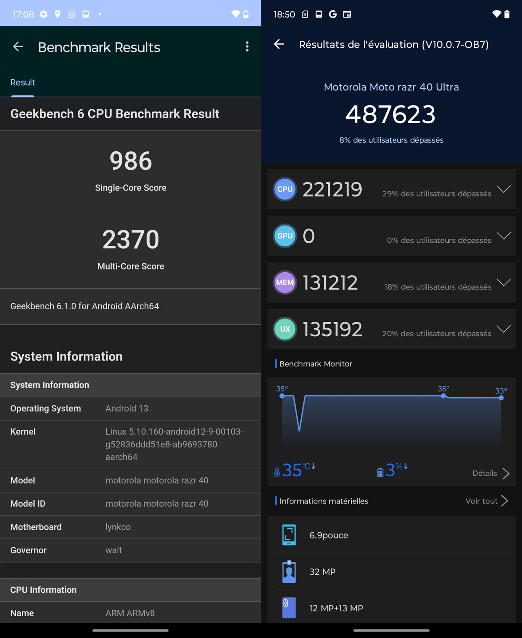Tap Motorola Moto razr 40 Ultra title

coord(391,87)
